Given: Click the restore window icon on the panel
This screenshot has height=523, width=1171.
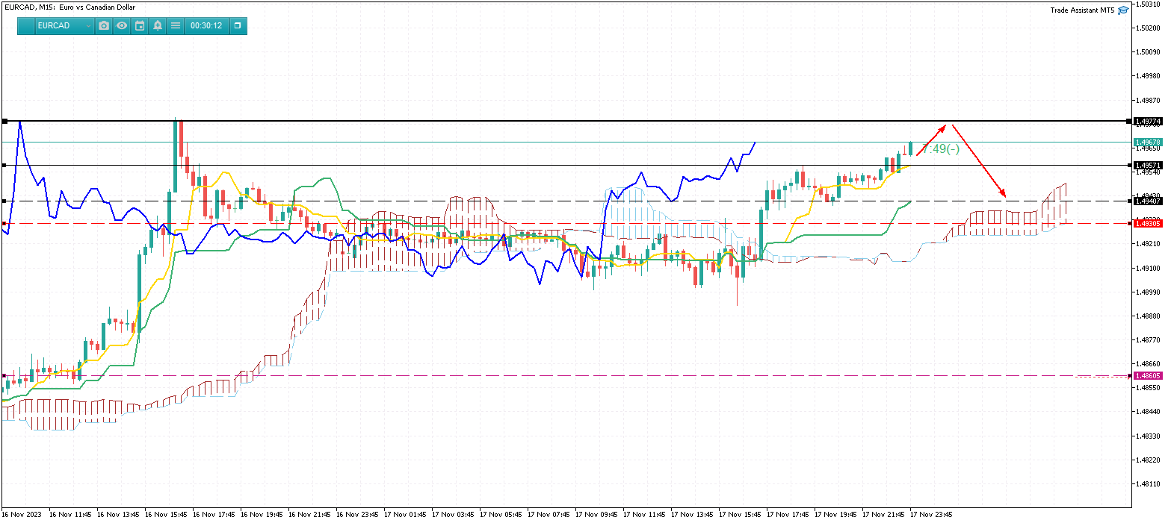Looking at the screenshot, I should click(x=238, y=25).
